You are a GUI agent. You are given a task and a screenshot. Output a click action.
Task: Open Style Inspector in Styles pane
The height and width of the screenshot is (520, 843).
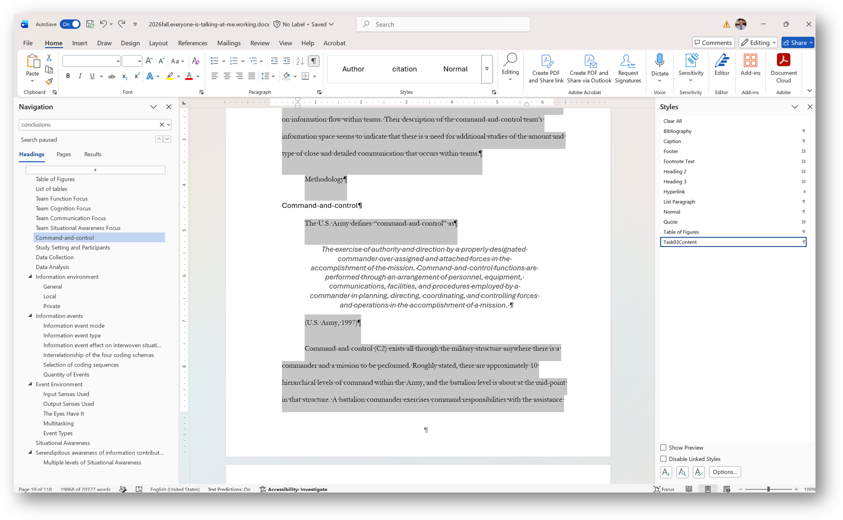tap(682, 473)
